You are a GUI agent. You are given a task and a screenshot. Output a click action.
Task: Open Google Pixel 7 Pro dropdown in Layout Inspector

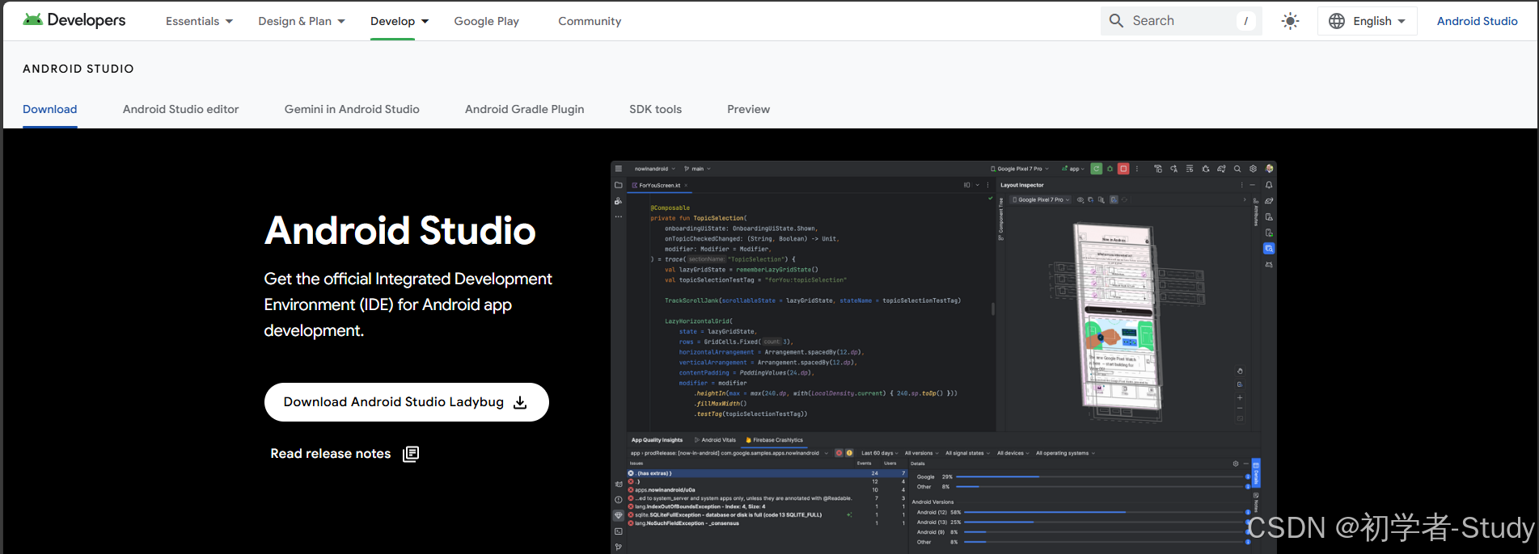1041,199
